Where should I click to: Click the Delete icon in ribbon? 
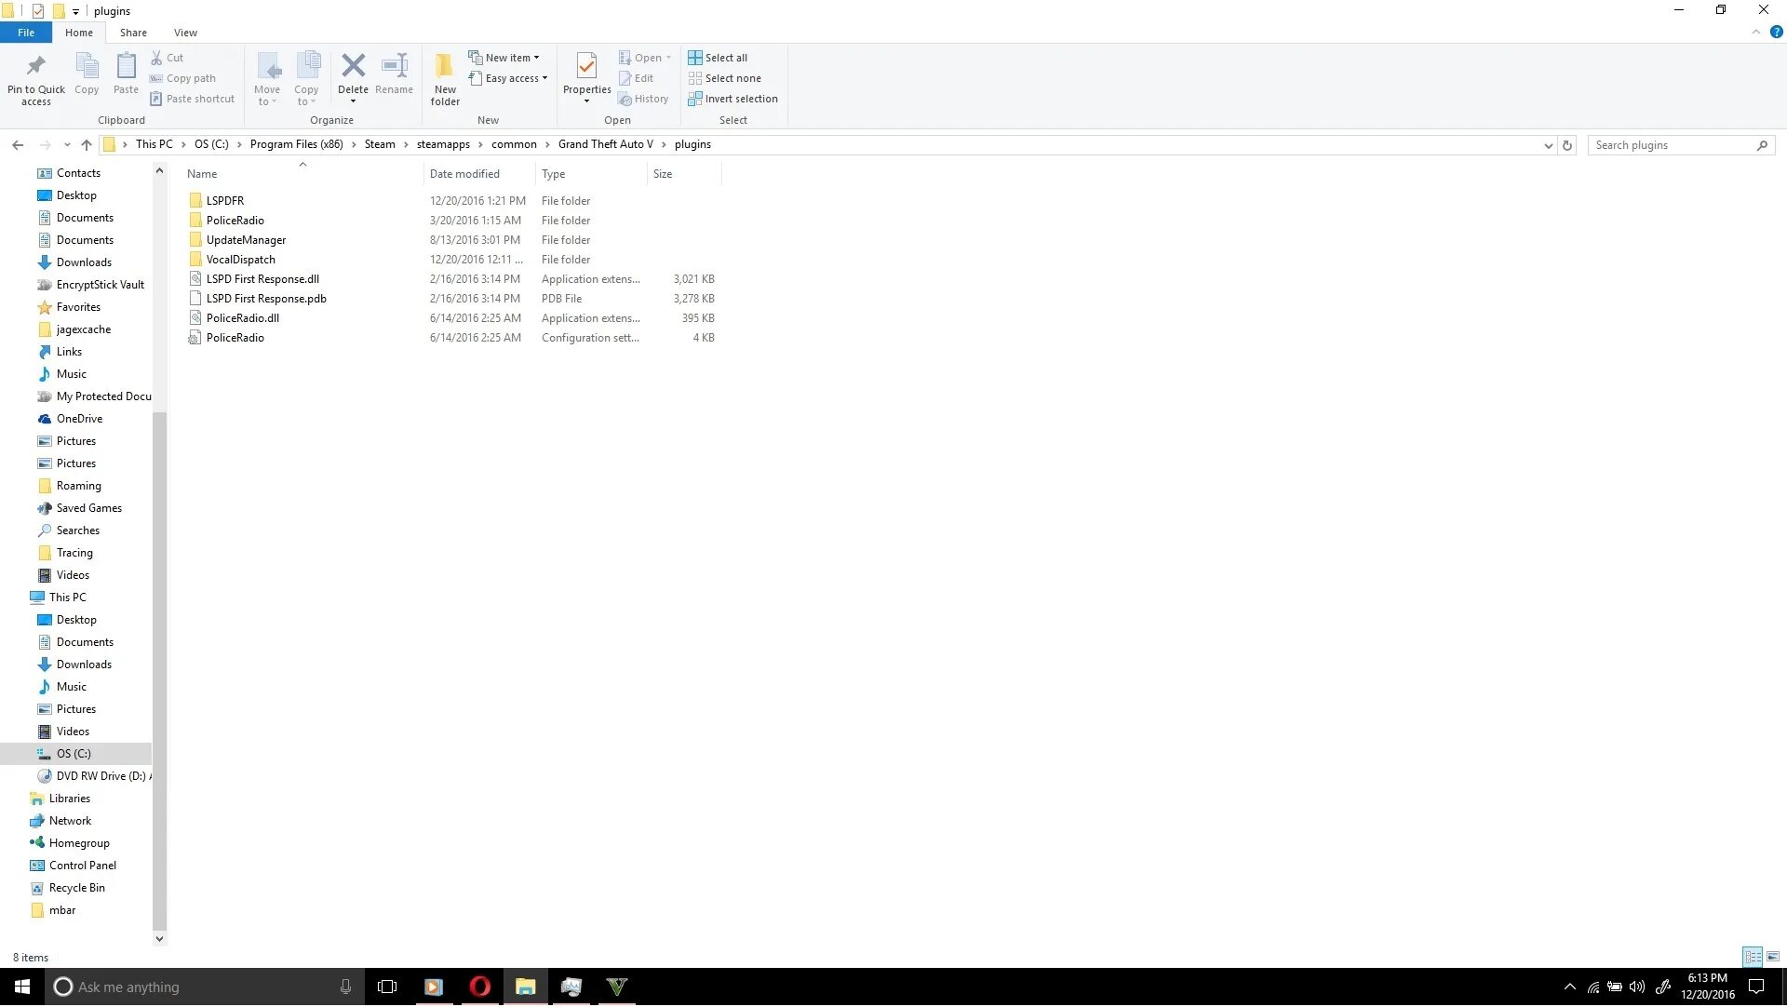(x=353, y=66)
